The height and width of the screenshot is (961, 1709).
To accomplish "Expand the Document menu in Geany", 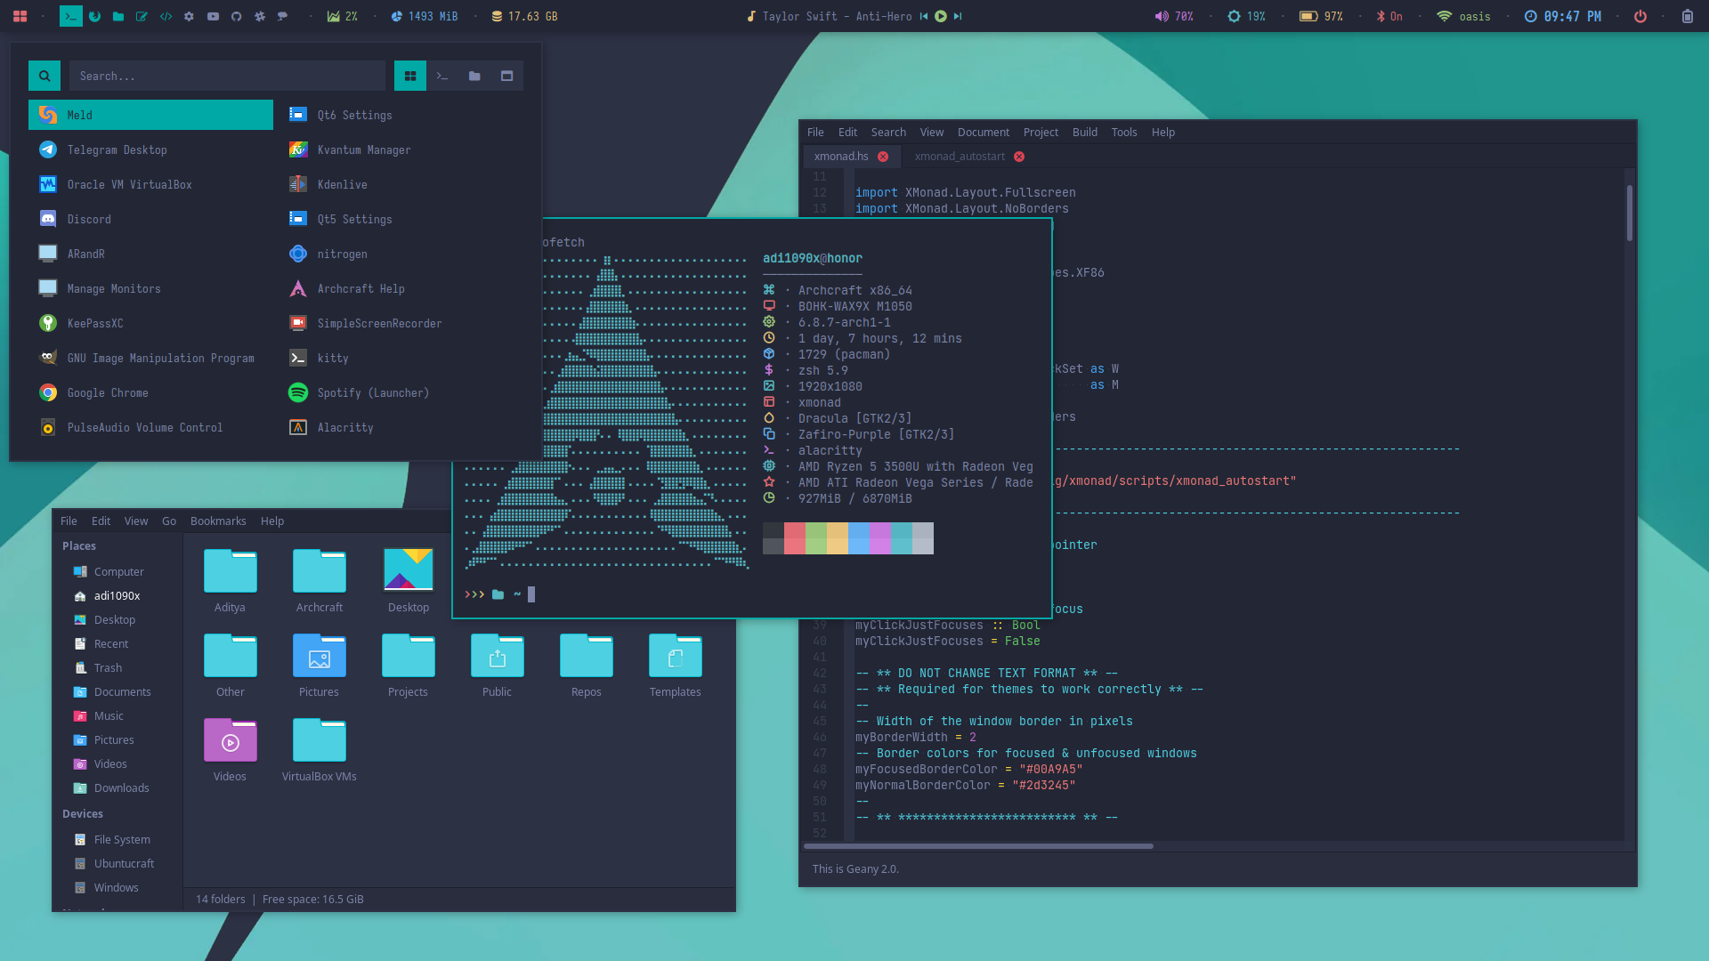I will (983, 132).
